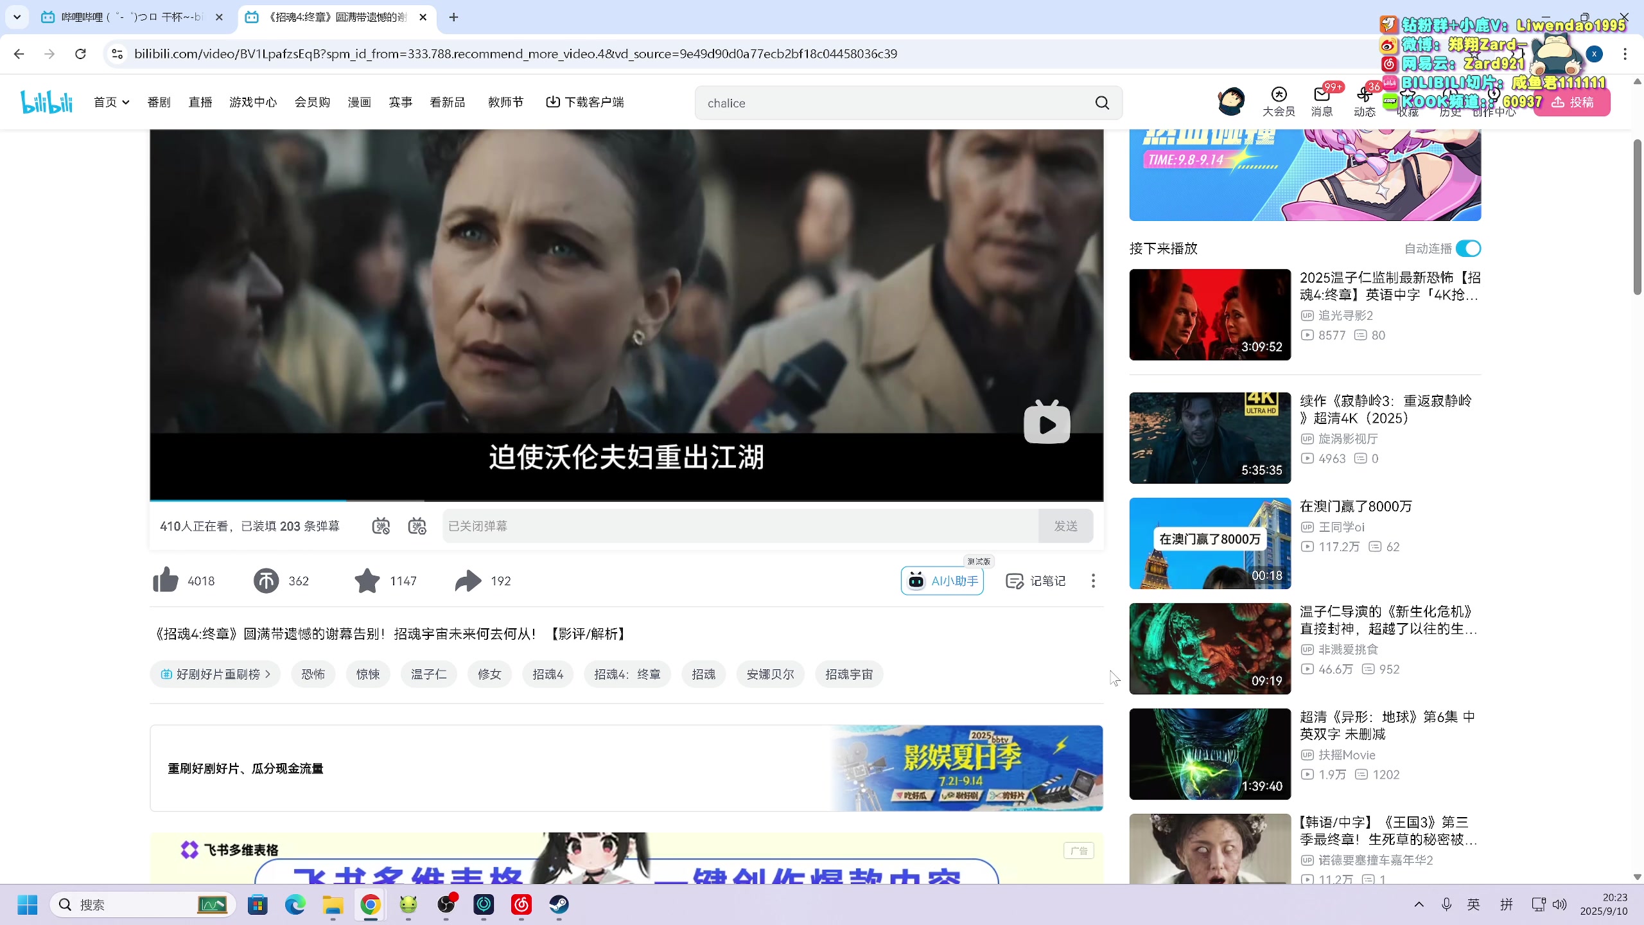Close the 招魂4:终章 browser tab

coord(423,17)
